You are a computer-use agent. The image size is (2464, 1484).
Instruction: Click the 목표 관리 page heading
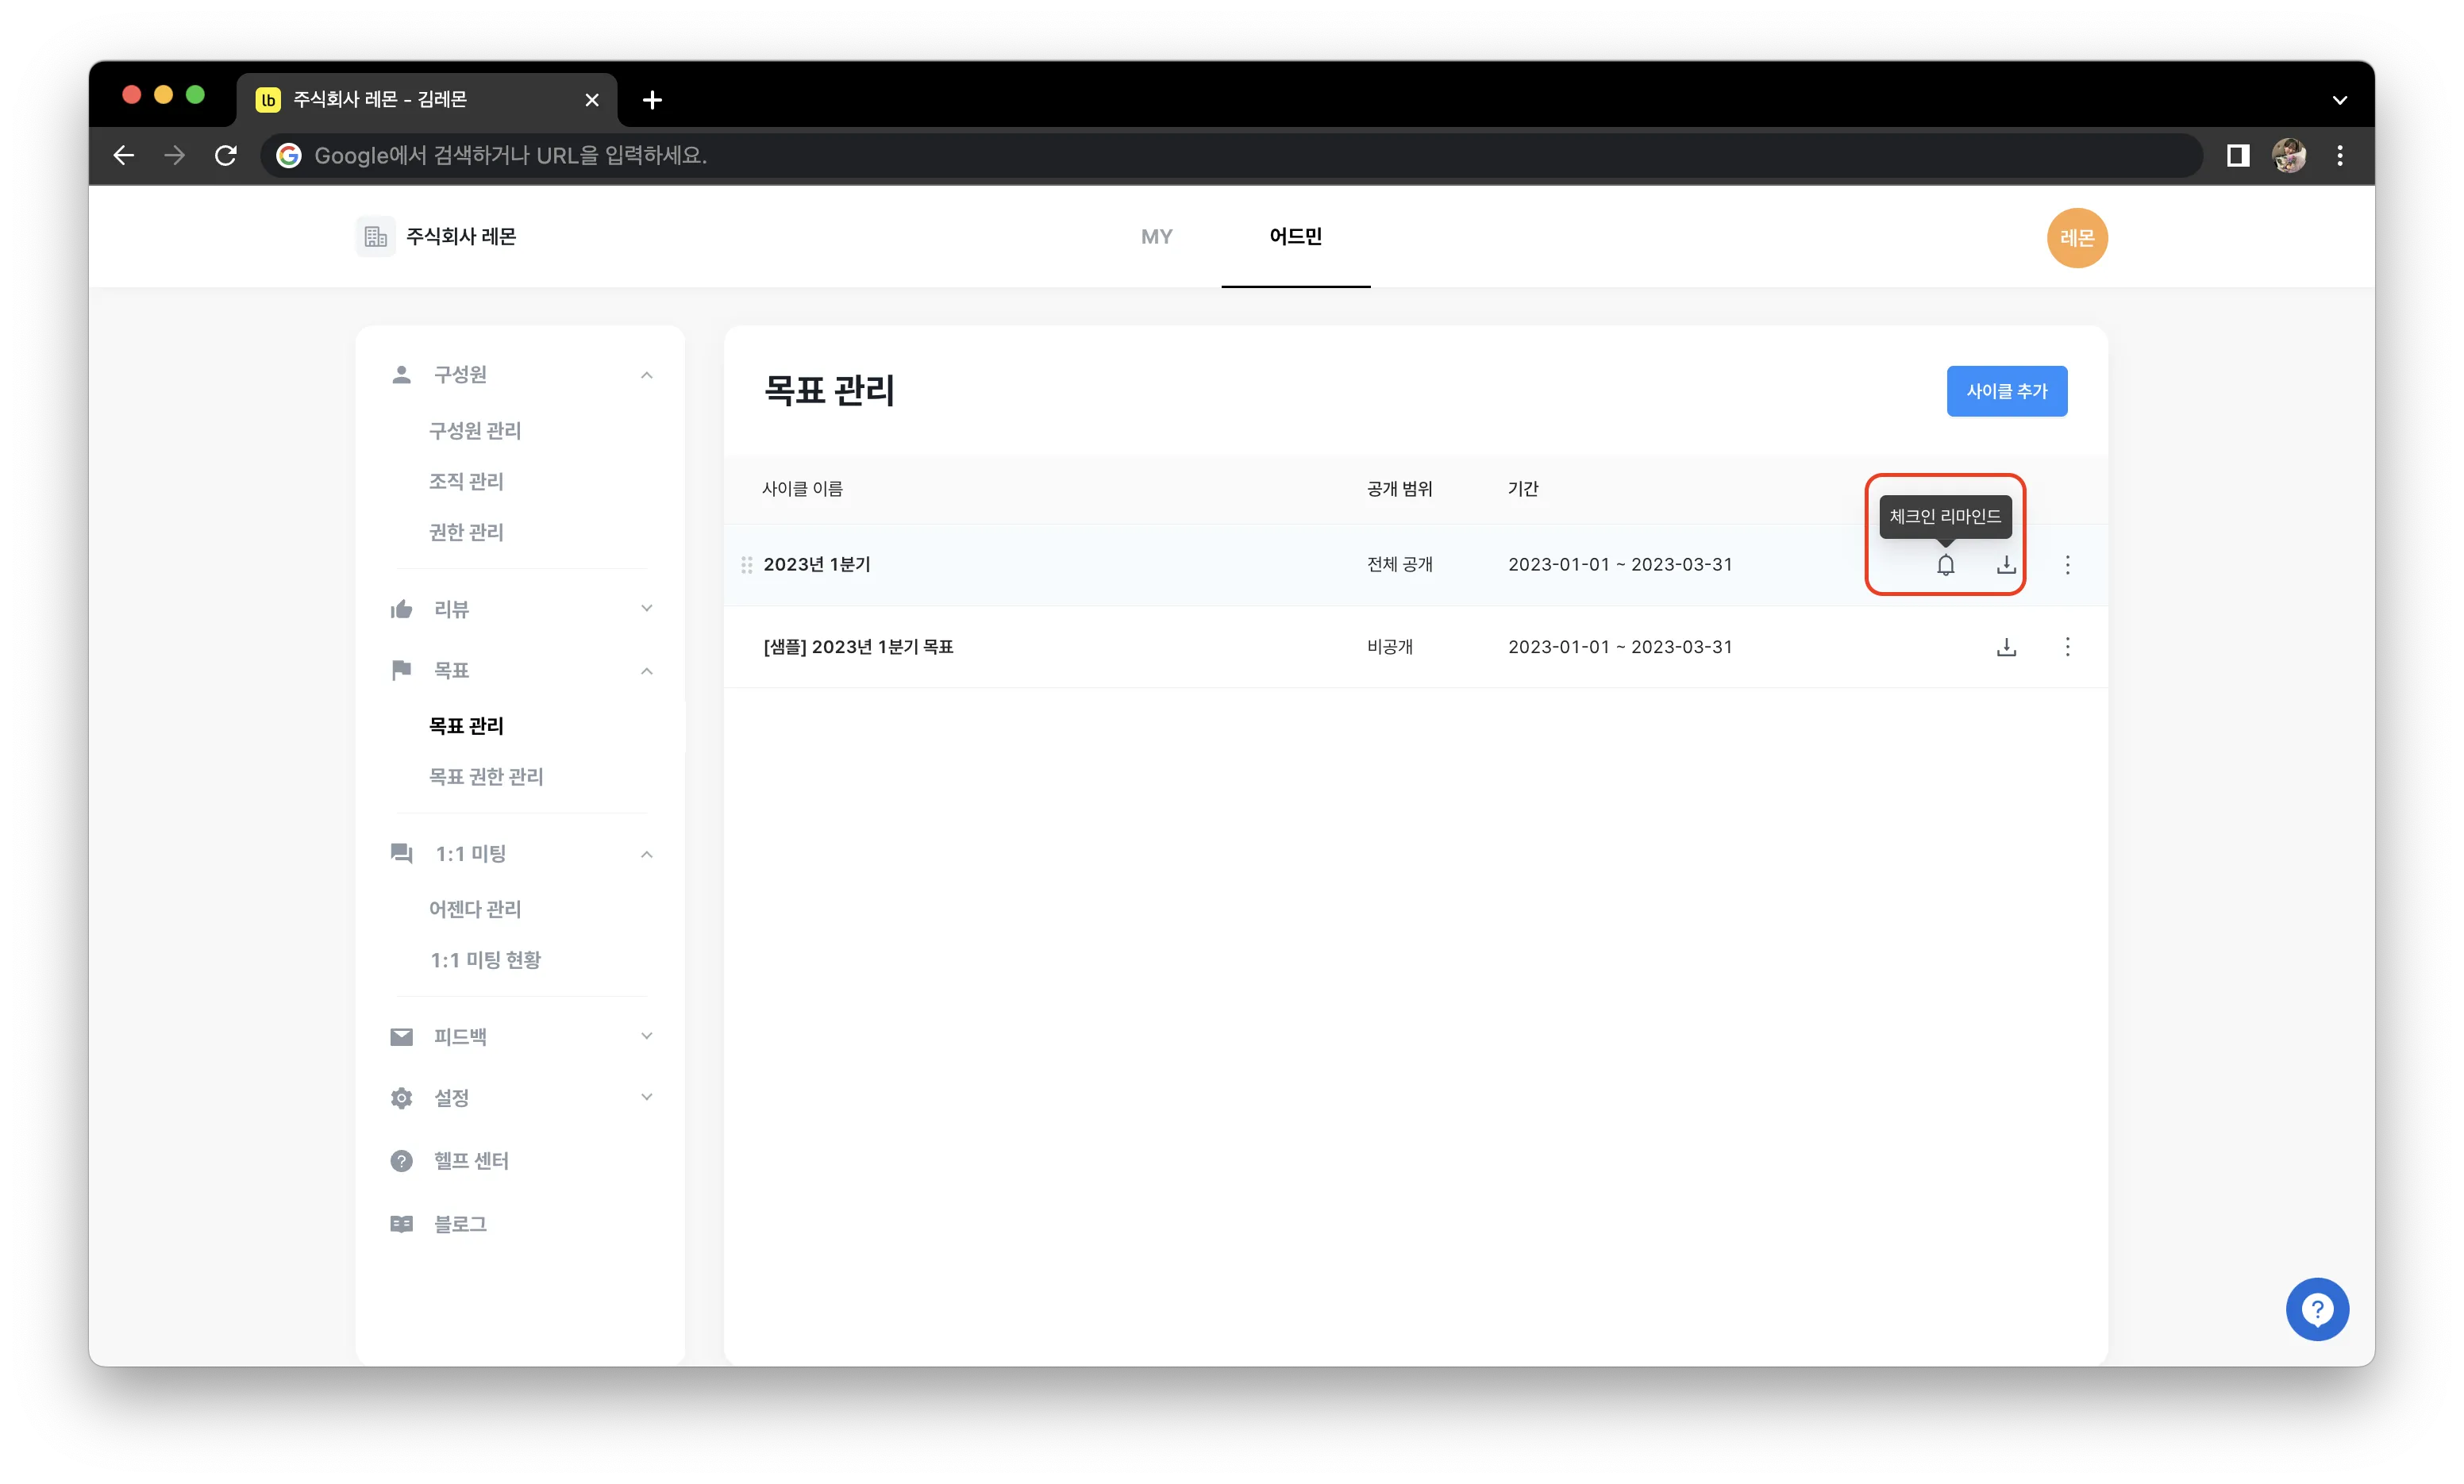(x=829, y=390)
